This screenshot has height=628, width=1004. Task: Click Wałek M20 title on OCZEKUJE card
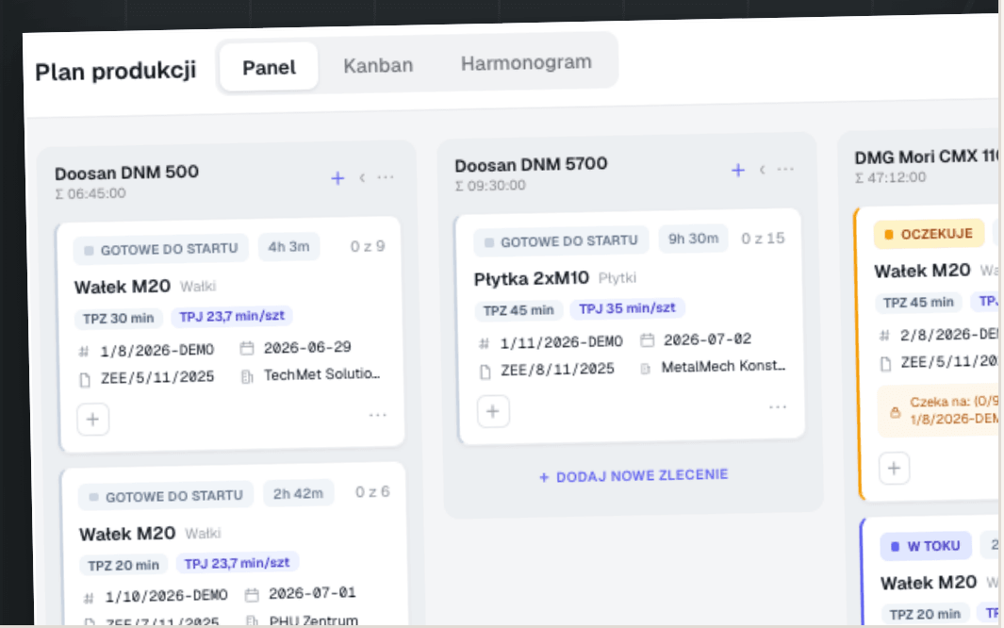point(923,271)
